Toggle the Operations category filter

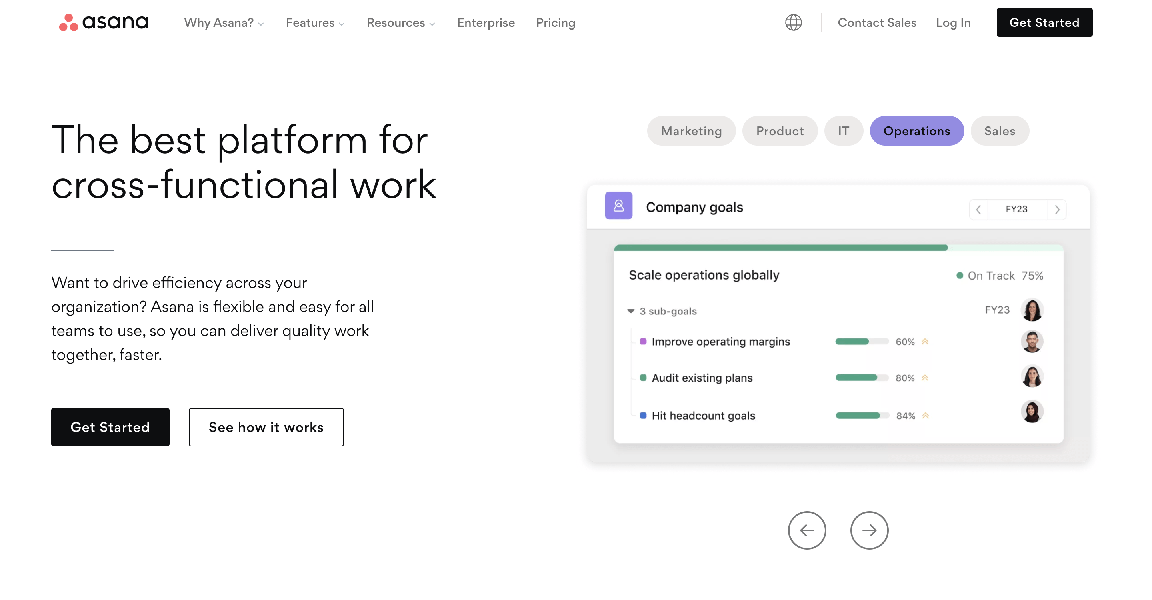[916, 131]
